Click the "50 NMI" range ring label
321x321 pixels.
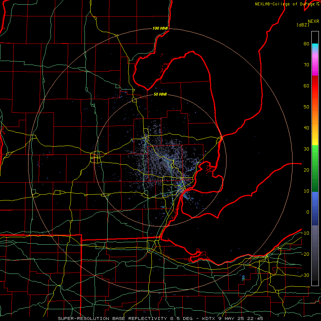160,95
